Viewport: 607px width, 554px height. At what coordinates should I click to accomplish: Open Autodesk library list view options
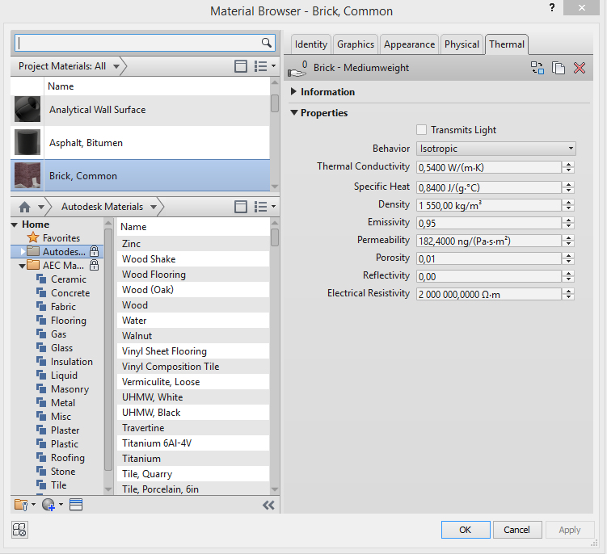(265, 207)
